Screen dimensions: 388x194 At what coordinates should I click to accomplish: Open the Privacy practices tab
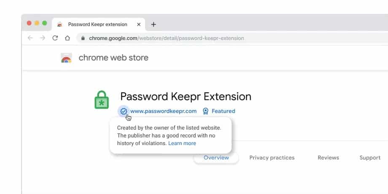click(272, 158)
